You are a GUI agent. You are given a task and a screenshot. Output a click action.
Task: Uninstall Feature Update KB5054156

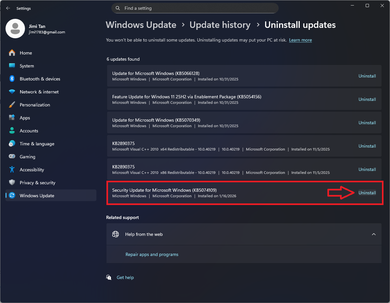click(367, 99)
